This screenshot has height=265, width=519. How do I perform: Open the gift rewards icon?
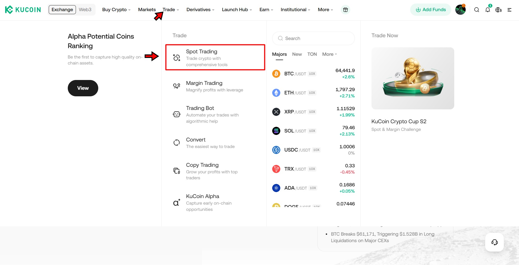(x=345, y=10)
